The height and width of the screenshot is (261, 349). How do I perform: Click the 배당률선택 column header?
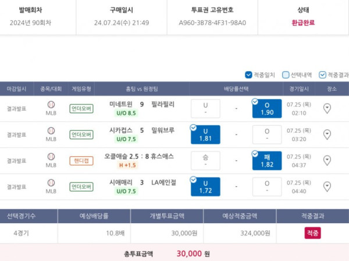[x=236, y=89]
